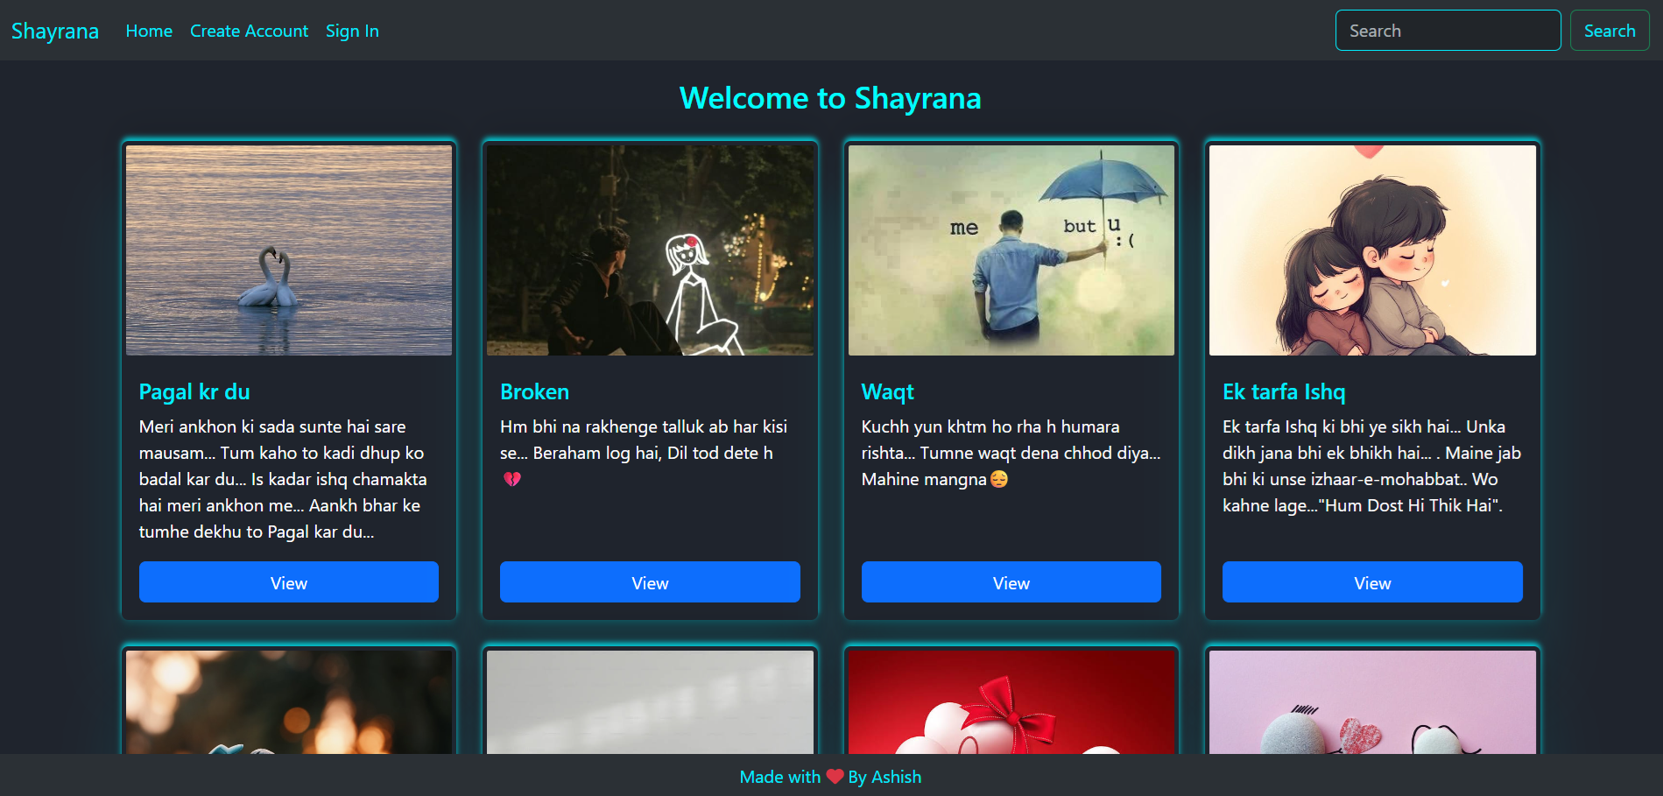Click the red ribbon hearts thumbnail
Screen dimensions: 1663x796
tap(1011, 702)
